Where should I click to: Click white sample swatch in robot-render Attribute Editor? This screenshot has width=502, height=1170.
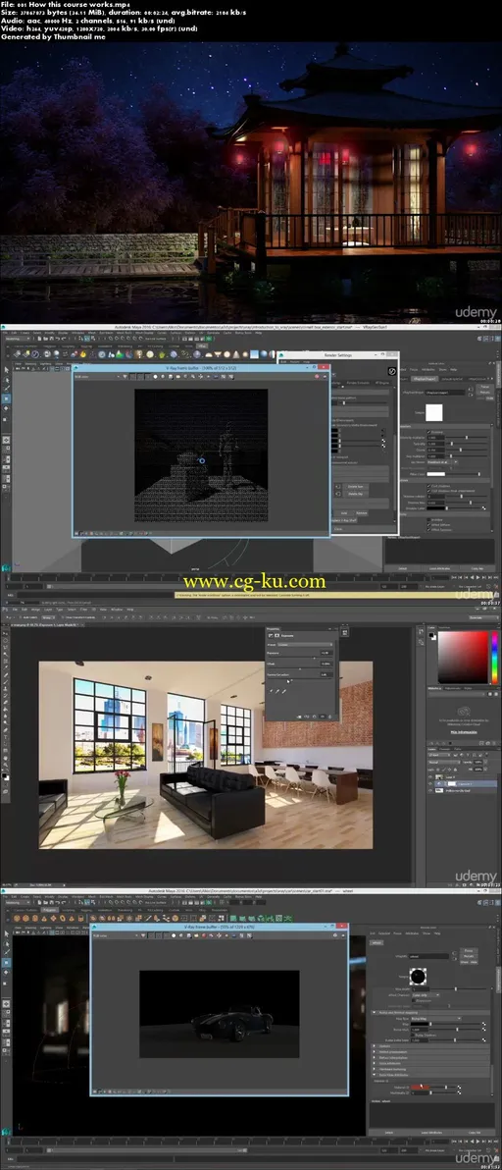click(433, 411)
